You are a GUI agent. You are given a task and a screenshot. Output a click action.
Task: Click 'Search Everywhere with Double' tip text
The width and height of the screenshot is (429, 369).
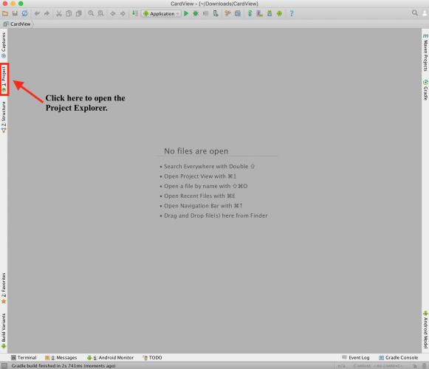209,166
